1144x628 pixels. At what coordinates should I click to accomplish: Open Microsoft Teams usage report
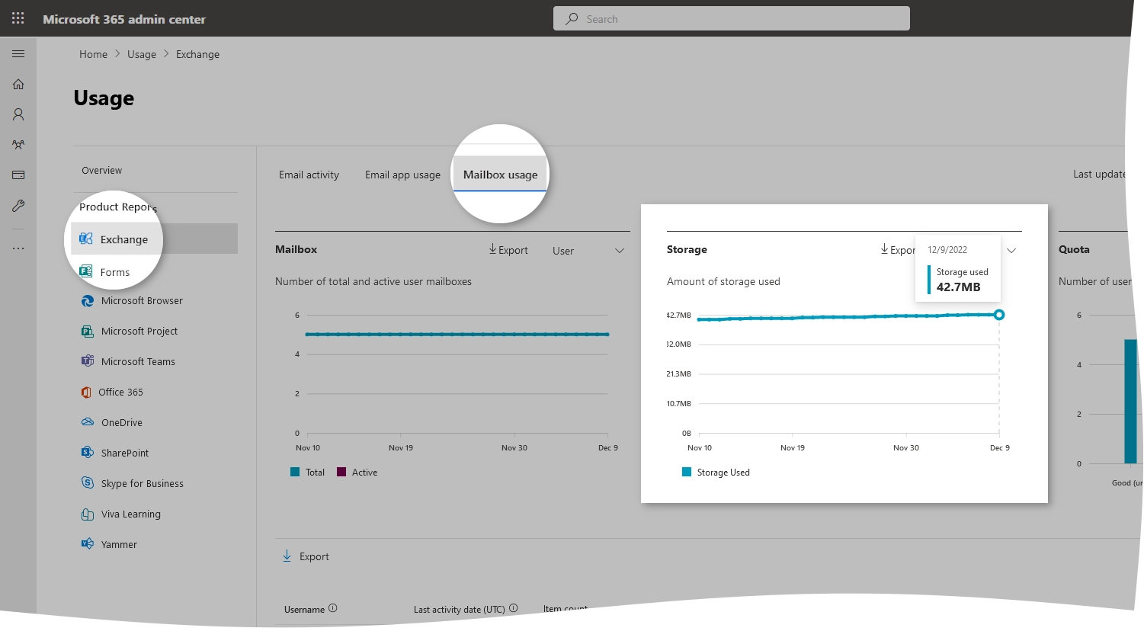point(138,361)
